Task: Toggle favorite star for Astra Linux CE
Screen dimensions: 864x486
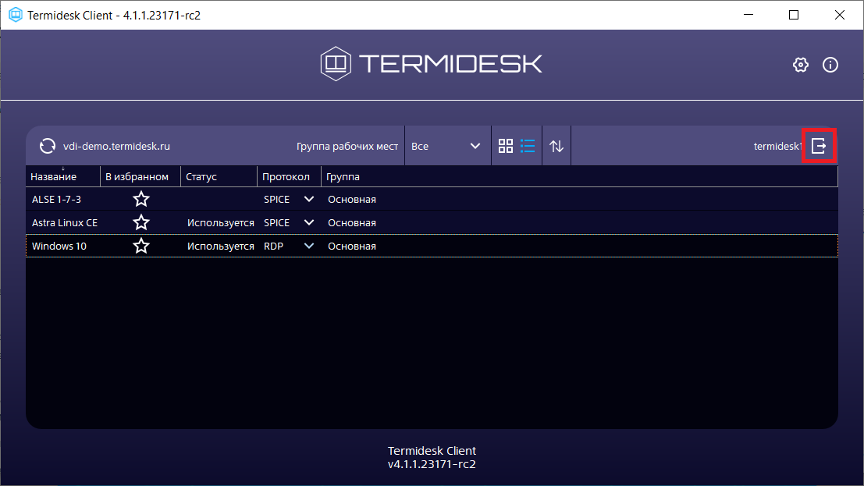Action: pyautogui.click(x=141, y=223)
